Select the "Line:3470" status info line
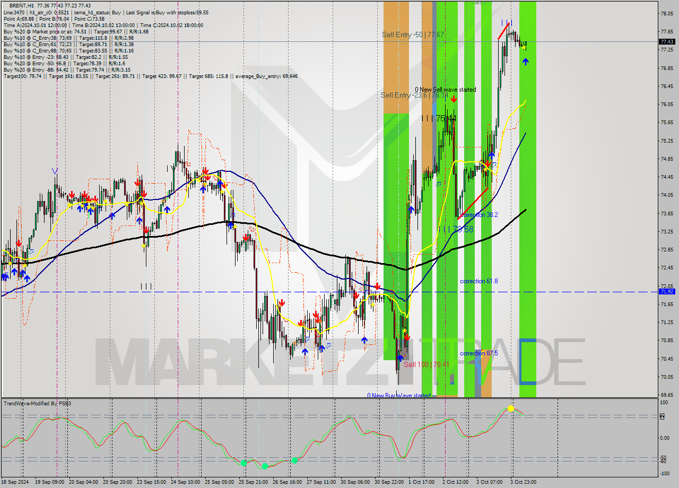This screenshot has height=488, width=679. (106, 12)
